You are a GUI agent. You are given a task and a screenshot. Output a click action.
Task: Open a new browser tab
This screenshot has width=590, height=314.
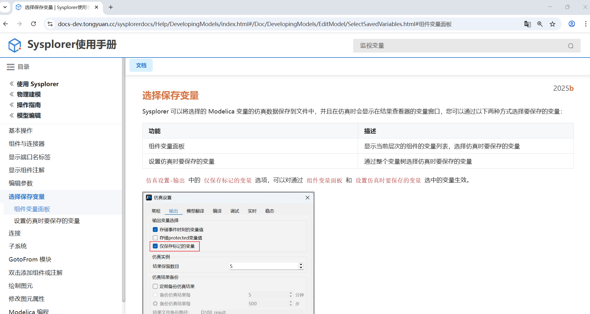click(x=111, y=7)
